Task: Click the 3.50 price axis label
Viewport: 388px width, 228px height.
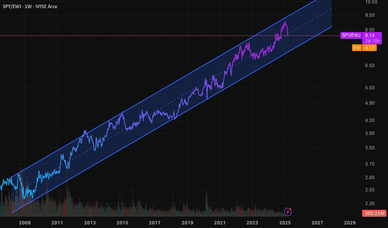Action: coord(370,148)
